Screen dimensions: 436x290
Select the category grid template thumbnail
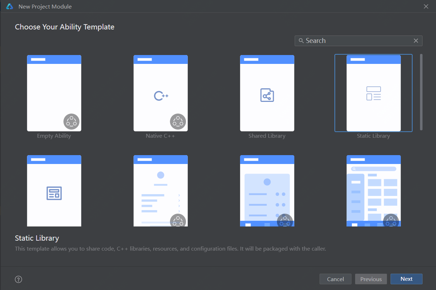[x=374, y=191]
